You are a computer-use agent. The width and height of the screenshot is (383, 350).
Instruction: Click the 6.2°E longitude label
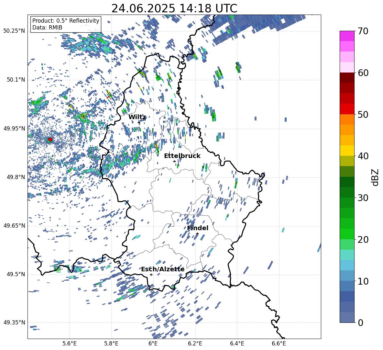(195, 344)
